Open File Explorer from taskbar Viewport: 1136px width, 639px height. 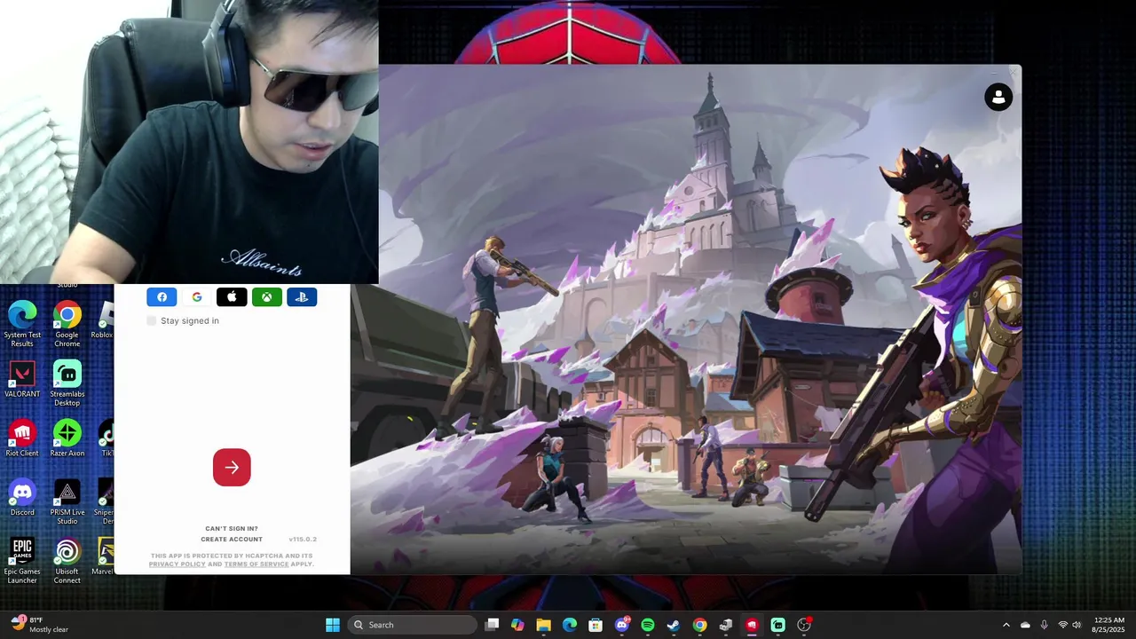(x=544, y=625)
